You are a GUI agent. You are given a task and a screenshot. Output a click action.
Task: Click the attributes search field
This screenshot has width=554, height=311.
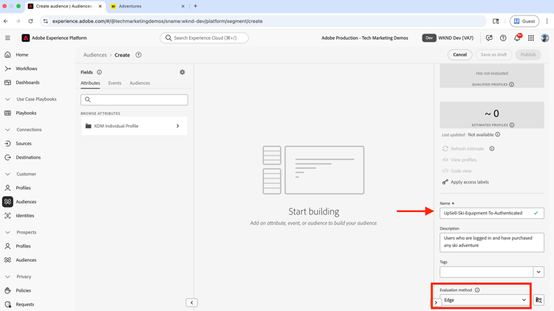(x=134, y=99)
